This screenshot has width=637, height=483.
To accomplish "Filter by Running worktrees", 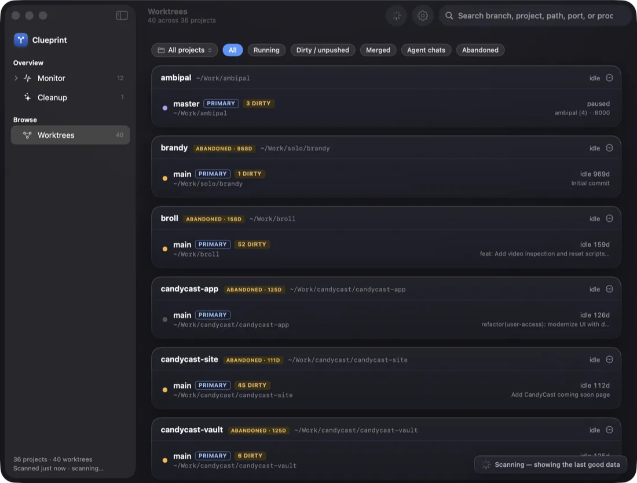I will tap(266, 50).
